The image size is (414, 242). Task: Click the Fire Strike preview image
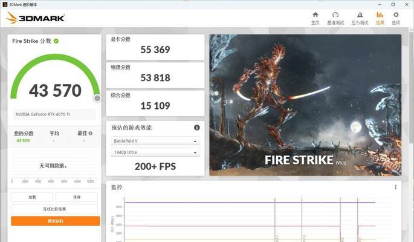(x=305, y=105)
